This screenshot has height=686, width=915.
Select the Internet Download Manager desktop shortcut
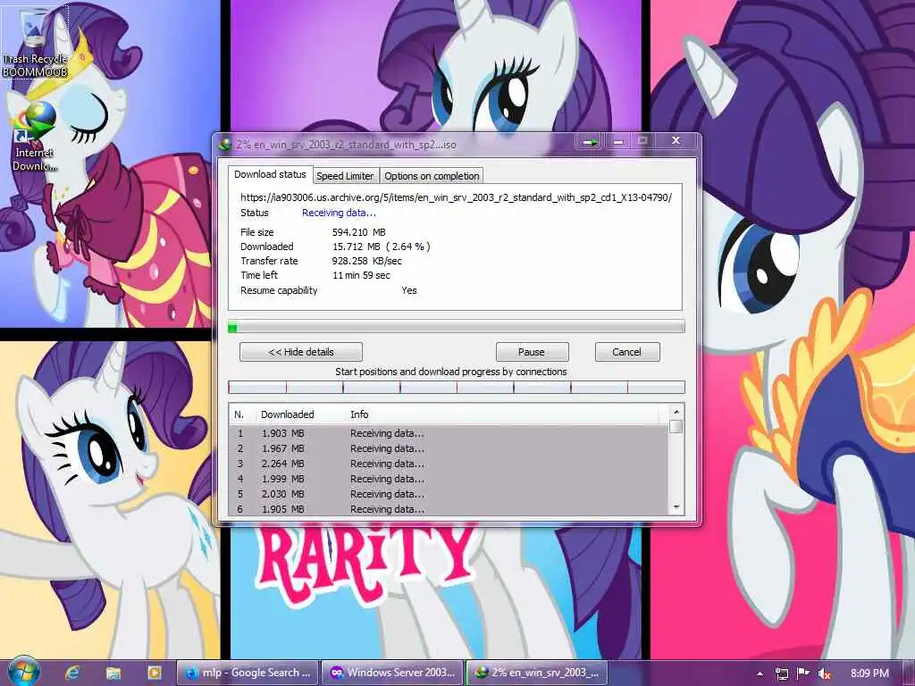pyautogui.click(x=35, y=137)
